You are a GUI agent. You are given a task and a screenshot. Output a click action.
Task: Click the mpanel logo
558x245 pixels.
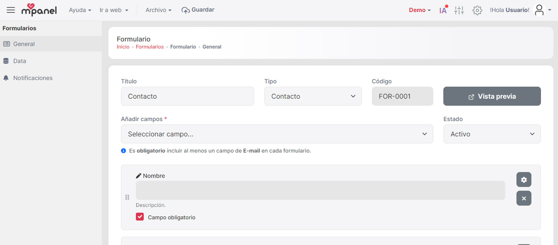(x=39, y=10)
